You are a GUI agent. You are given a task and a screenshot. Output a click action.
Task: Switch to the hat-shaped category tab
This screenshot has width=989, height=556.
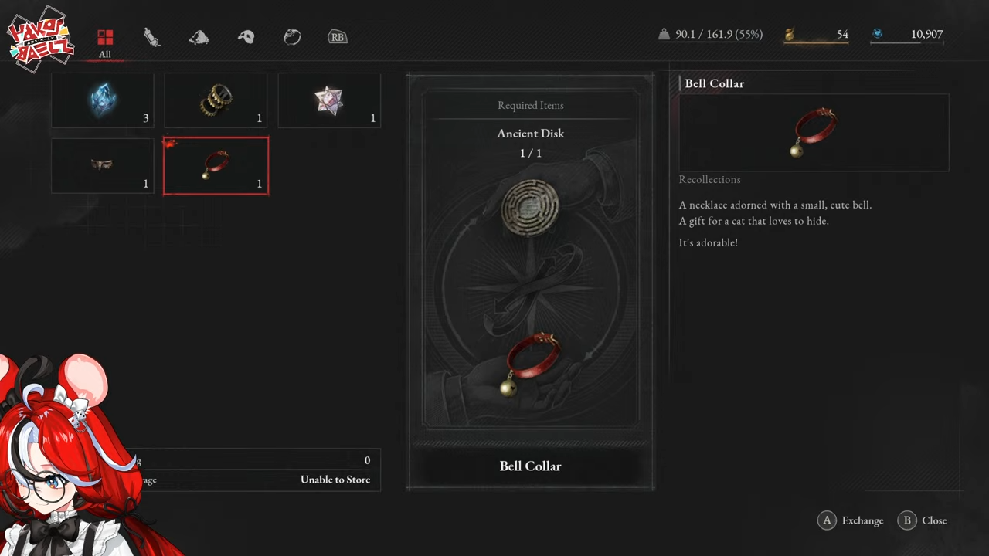(x=199, y=37)
